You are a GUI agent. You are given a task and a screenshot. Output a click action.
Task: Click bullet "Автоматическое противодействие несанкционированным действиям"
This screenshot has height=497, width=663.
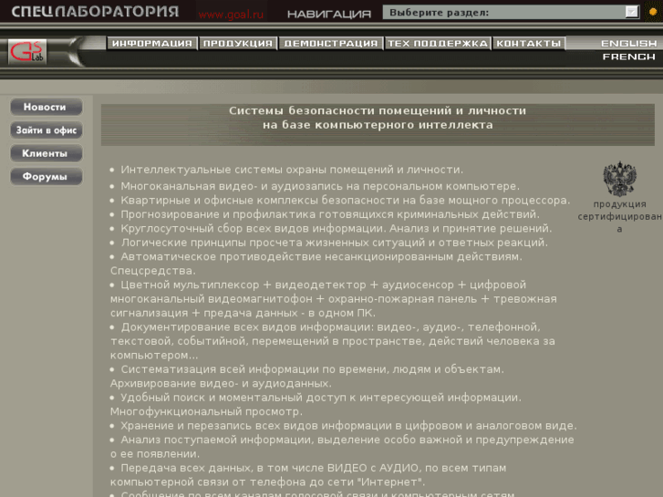point(316,264)
